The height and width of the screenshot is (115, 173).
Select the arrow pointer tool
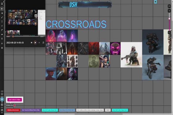click(2, 9)
